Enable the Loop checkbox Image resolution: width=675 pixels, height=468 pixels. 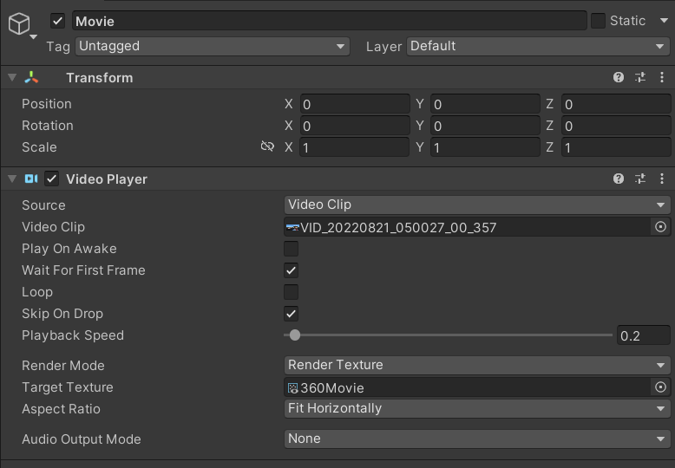(291, 292)
